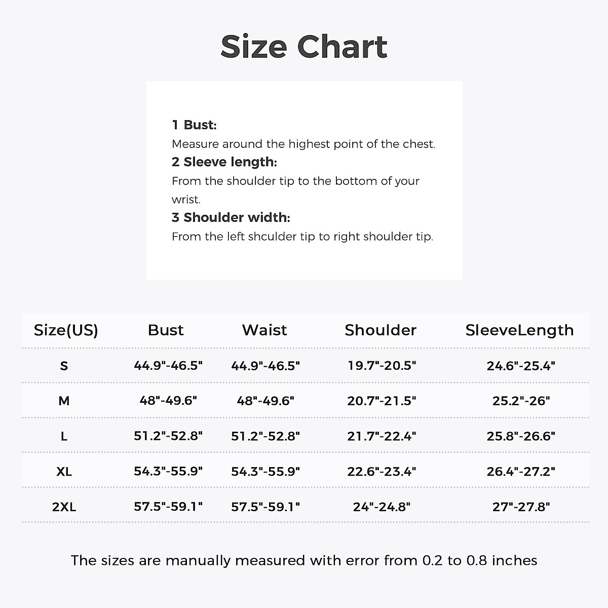Click the Size Chart title
The image size is (608, 608).
point(304,46)
